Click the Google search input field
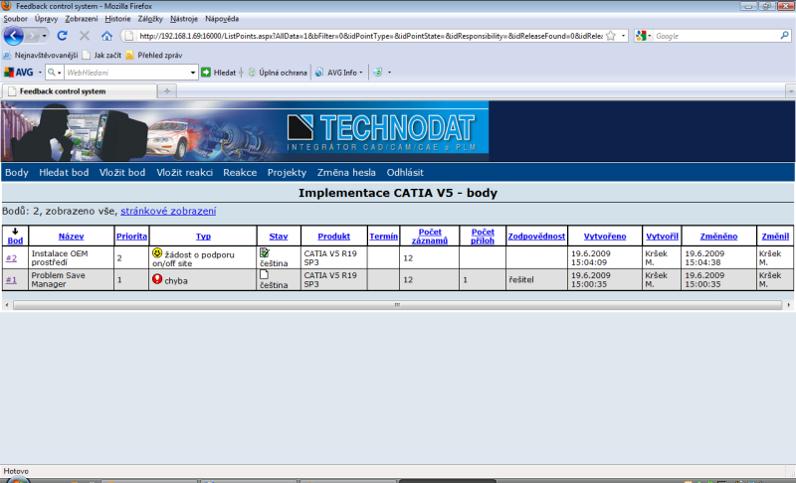 click(x=715, y=36)
